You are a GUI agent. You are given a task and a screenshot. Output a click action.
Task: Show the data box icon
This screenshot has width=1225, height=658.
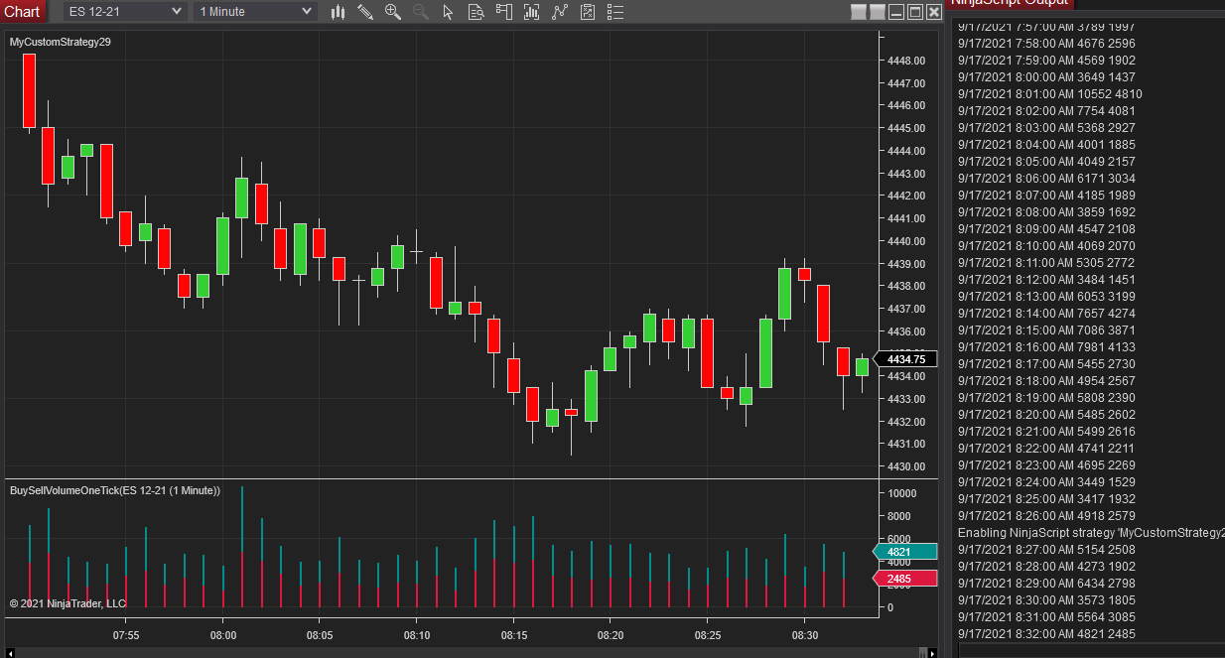pyautogui.click(x=476, y=12)
